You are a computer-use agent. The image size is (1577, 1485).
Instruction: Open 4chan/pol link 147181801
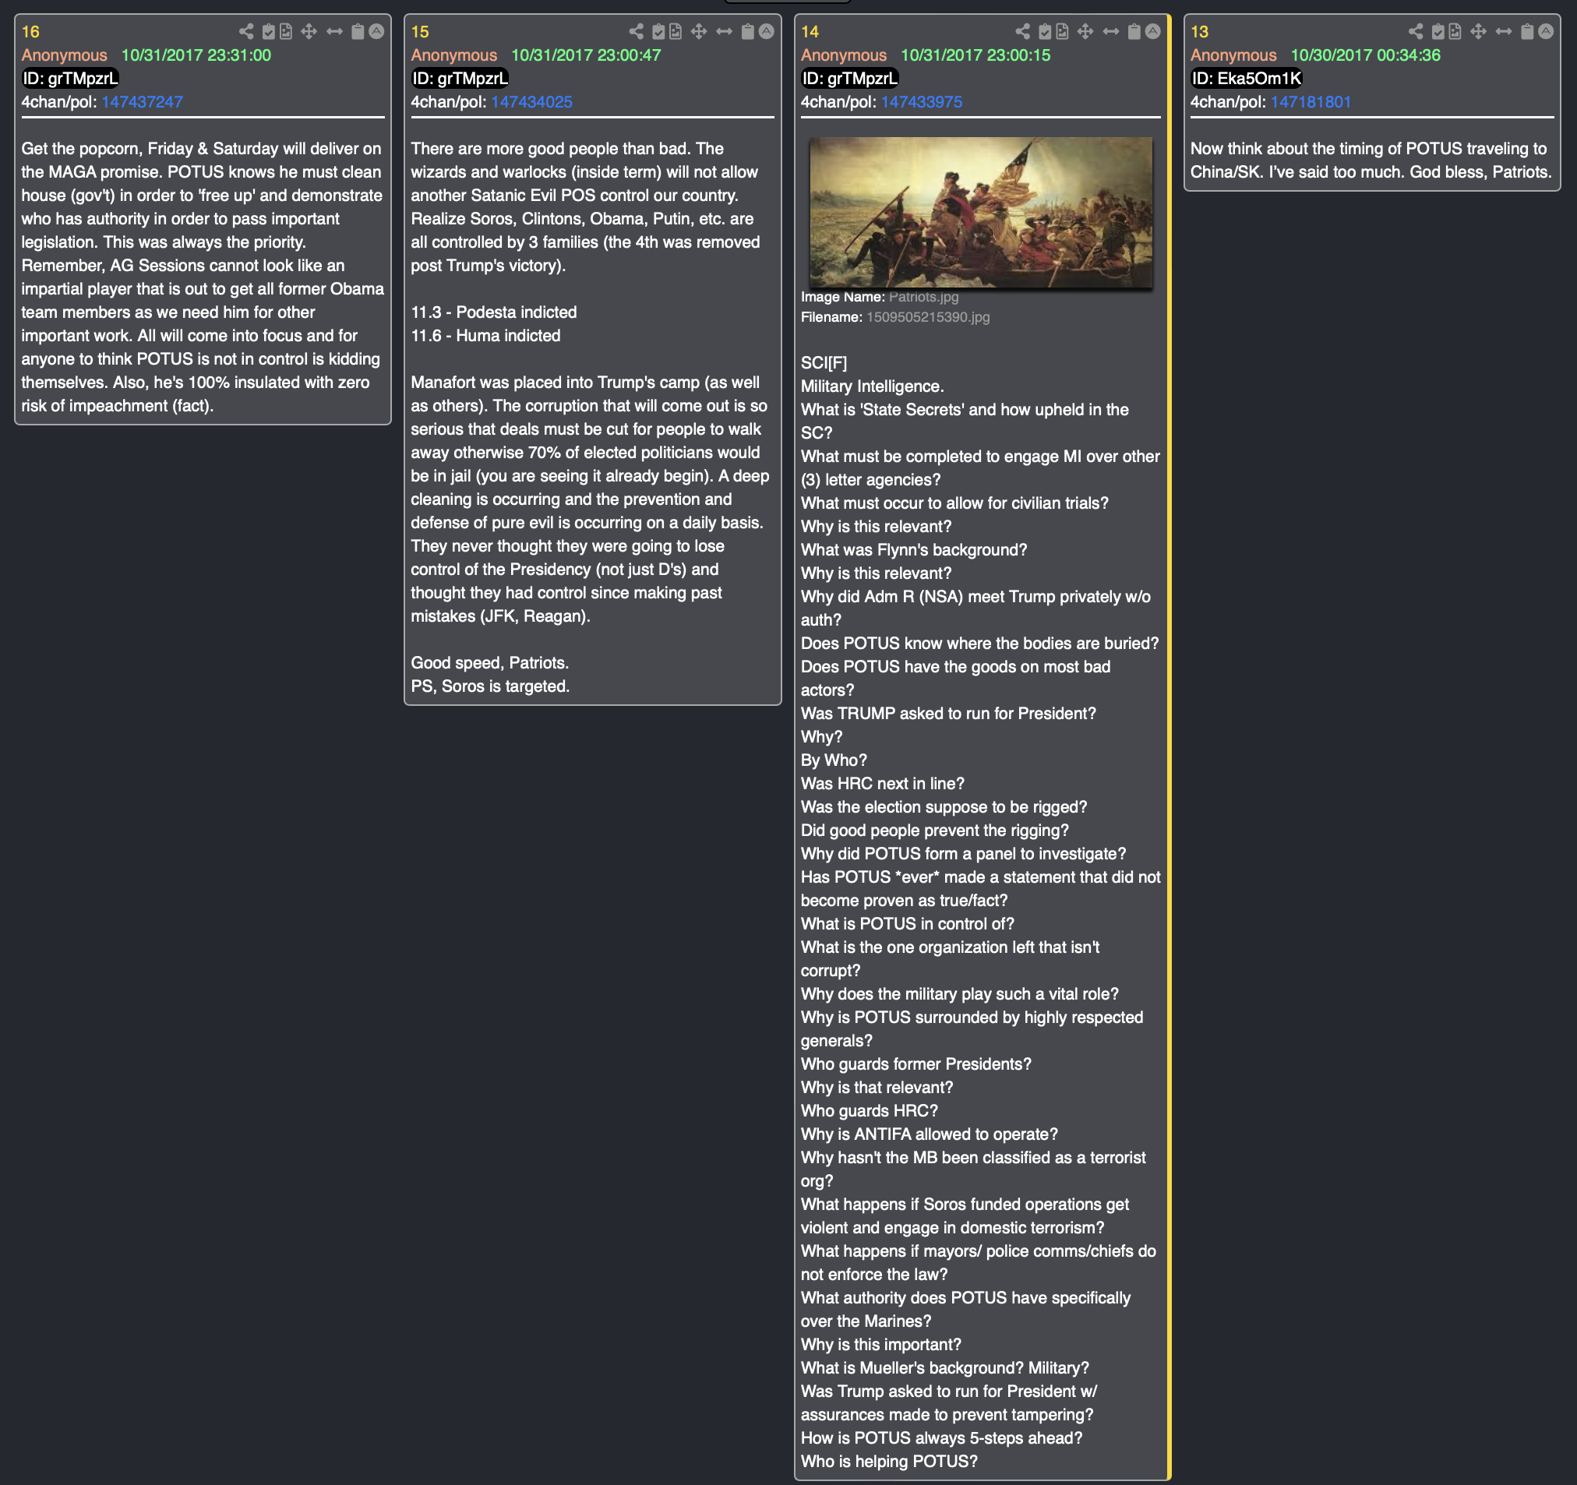pos(1311,102)
